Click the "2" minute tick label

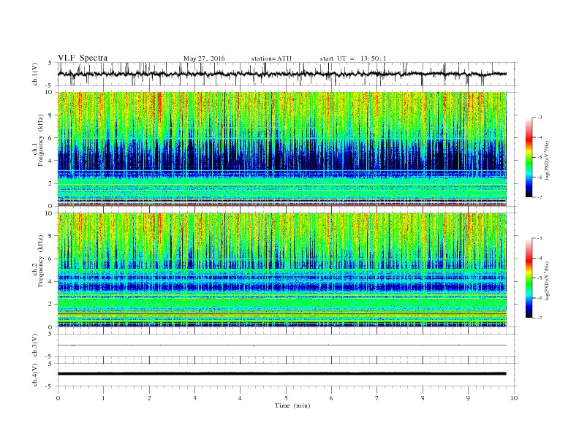click(x=149, y=398)
